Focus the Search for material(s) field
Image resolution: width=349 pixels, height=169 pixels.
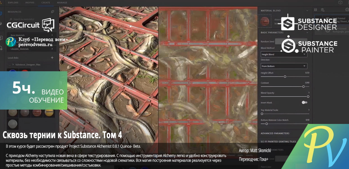(31, 19)
